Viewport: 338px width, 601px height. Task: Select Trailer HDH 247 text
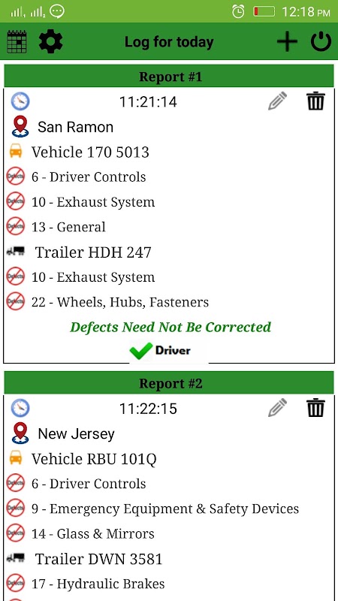93,252
